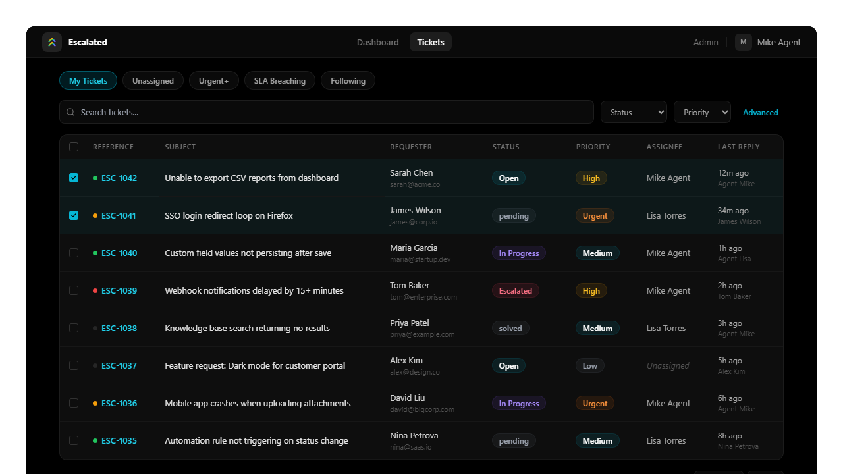Click subject 'Webhook notifications delayed by 15+ minutes'

coord(254,290)
